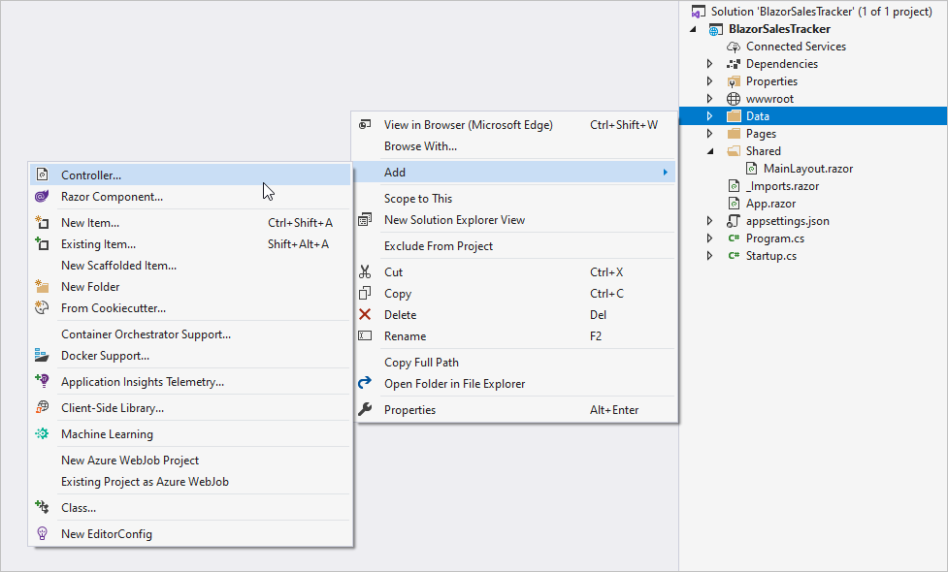Open MainLayout.razor in Solution Explorer
This screenshot has height=572, width=948.
[807, 169]
